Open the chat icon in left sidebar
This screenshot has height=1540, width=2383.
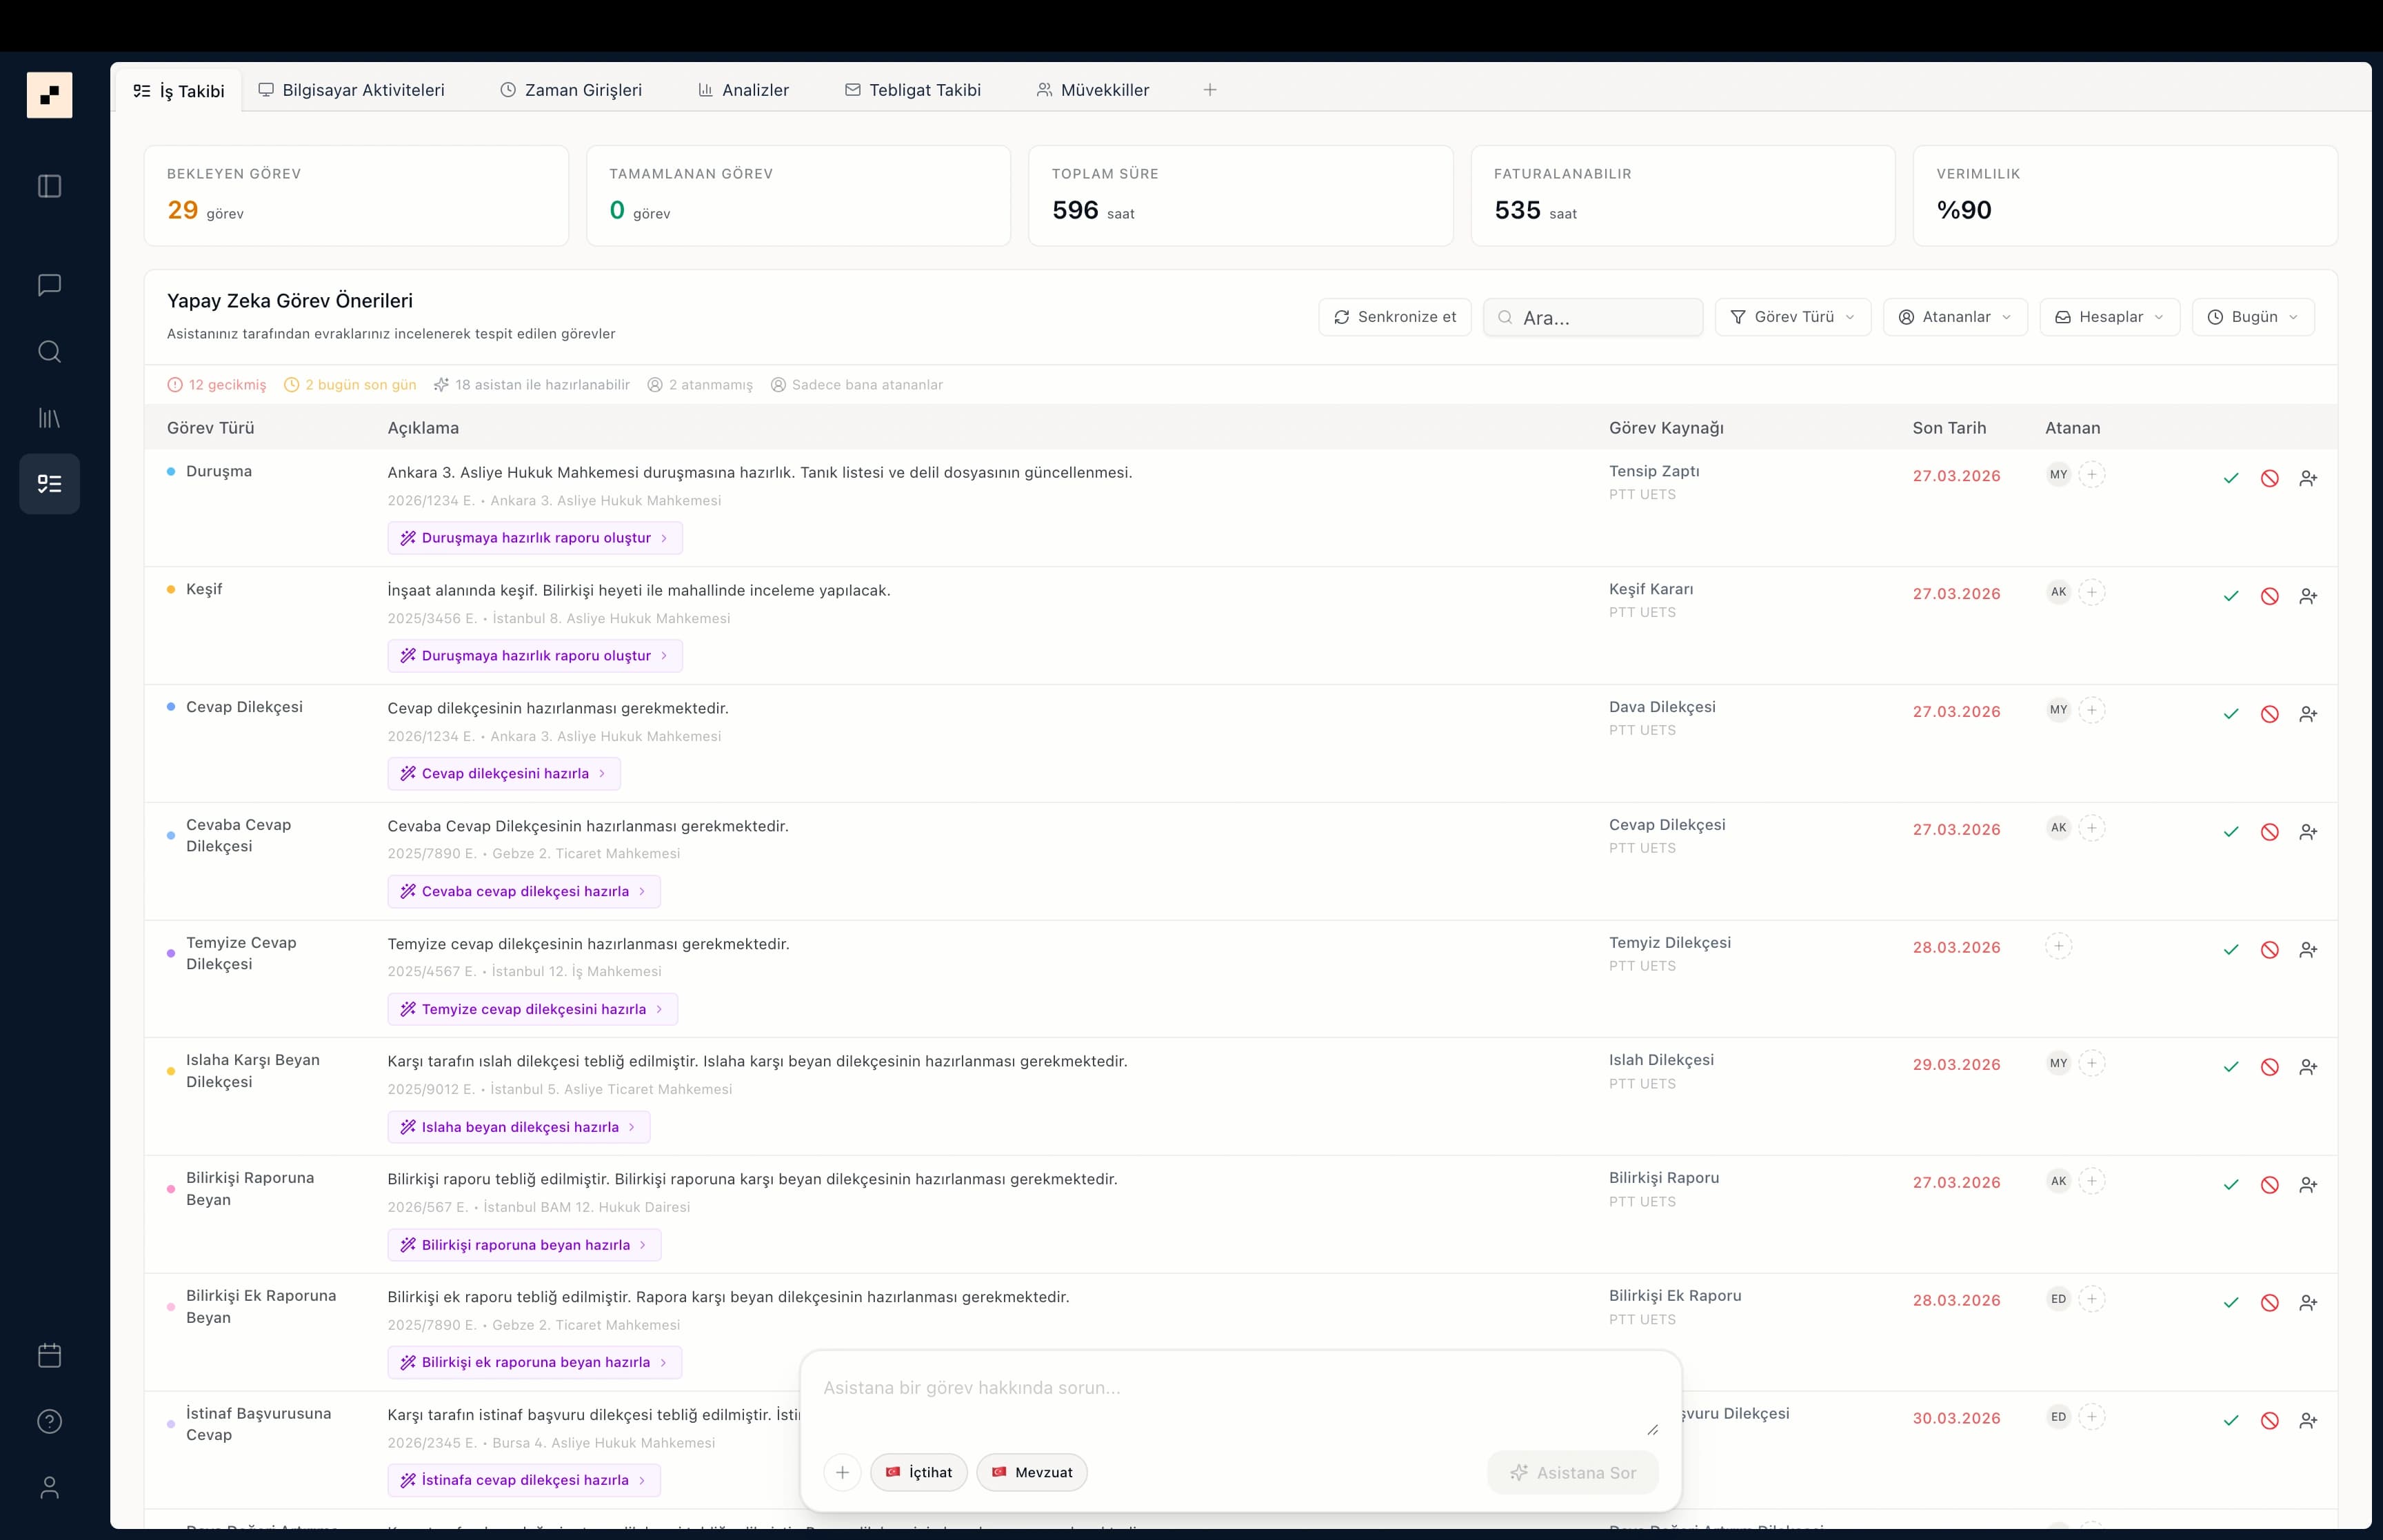[x=49, y=285]
